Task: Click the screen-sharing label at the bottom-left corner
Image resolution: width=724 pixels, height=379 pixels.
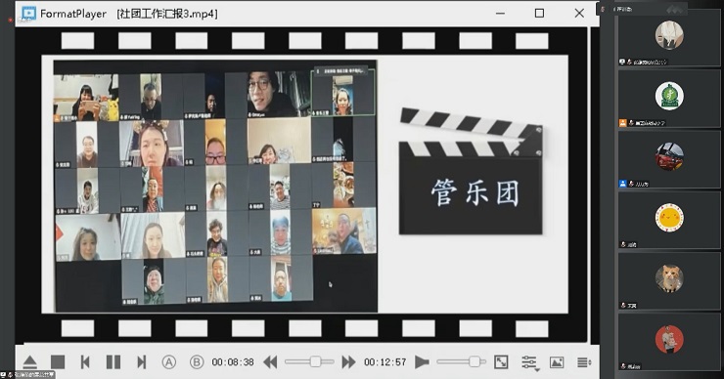Action: pos(27,375)
